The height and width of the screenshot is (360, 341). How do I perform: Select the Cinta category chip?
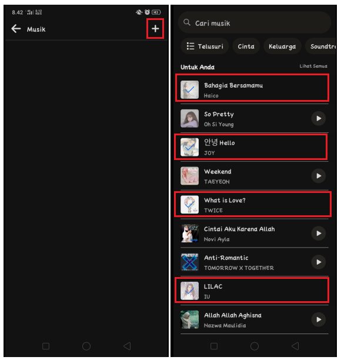[246, 46]
